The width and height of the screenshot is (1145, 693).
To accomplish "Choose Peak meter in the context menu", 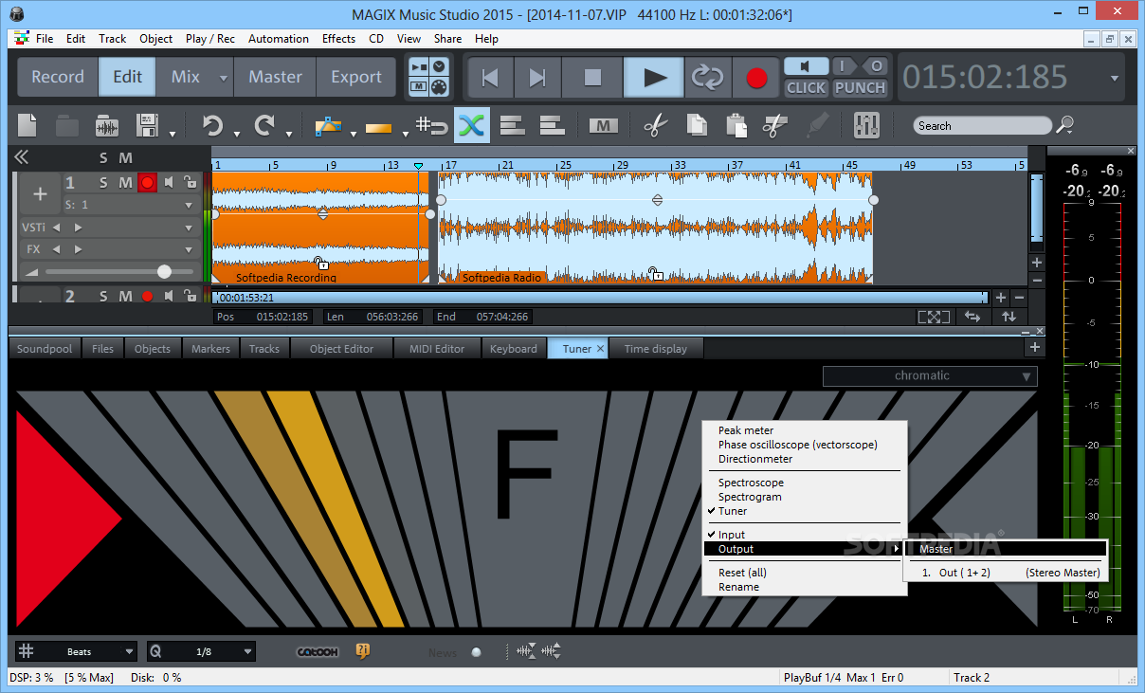I will 746,430.
